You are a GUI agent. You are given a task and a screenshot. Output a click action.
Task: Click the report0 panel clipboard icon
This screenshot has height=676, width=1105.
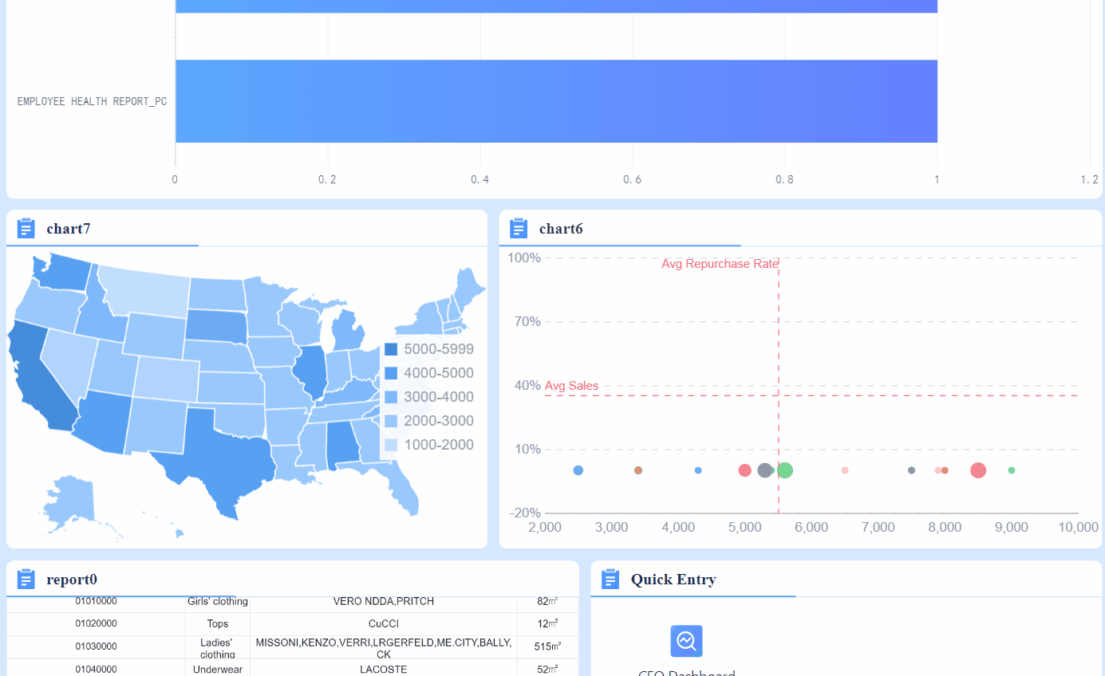[26, 579]
